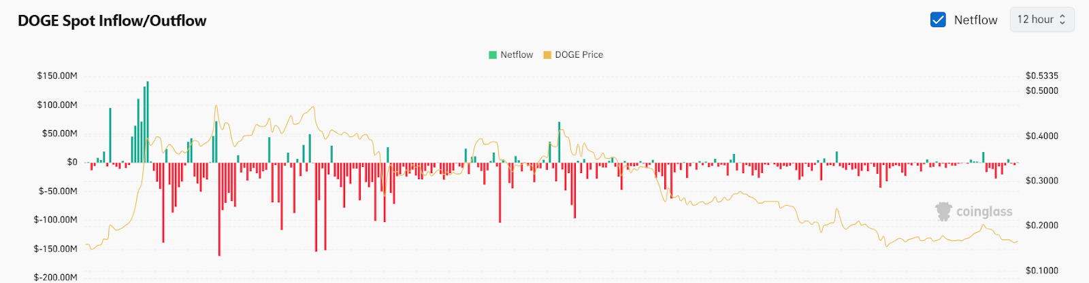Click the $-200.00M left axis label

click(56, 277)
